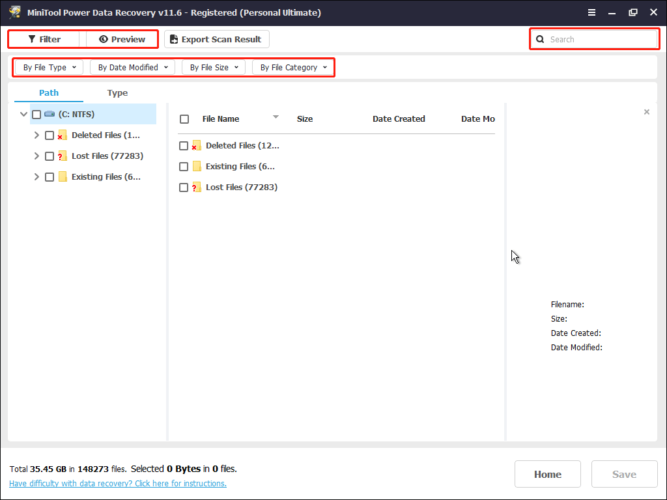Sort by File Name column header
This screenshot has width=667, height=500.
[221, 119]
